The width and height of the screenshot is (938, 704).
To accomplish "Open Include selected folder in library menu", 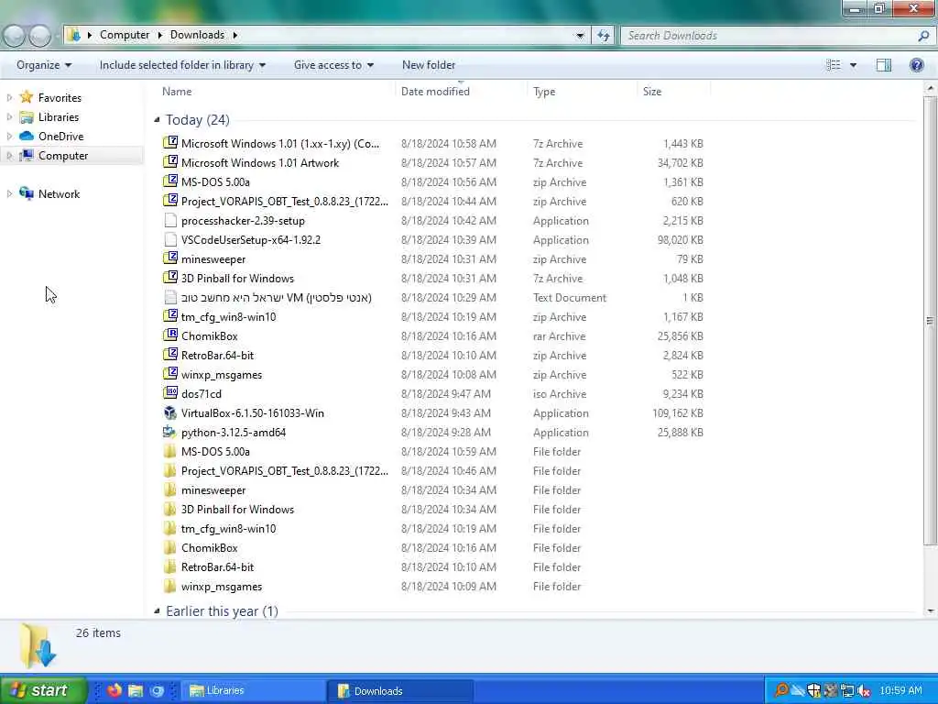I will click(182, 65).
